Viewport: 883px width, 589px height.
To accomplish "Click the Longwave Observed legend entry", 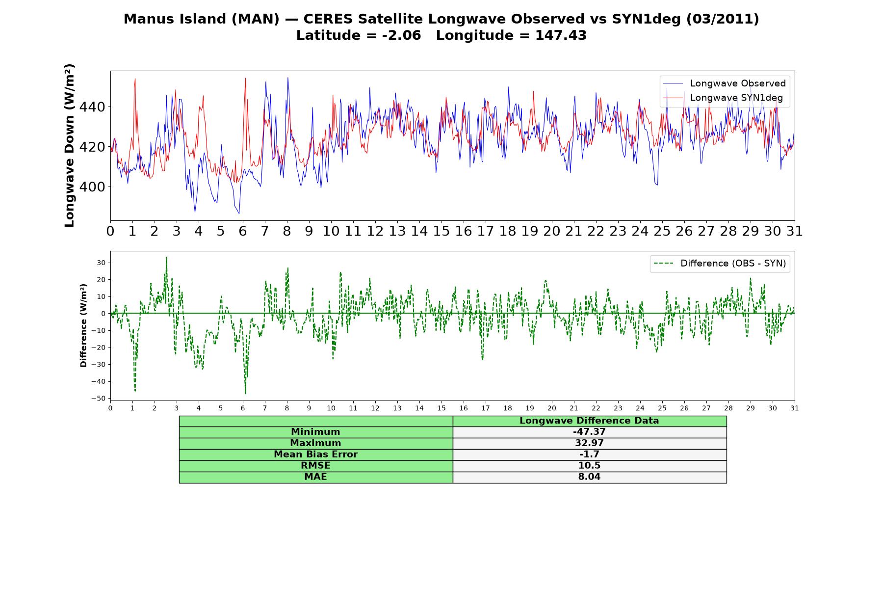I will (x=724, y=83).
